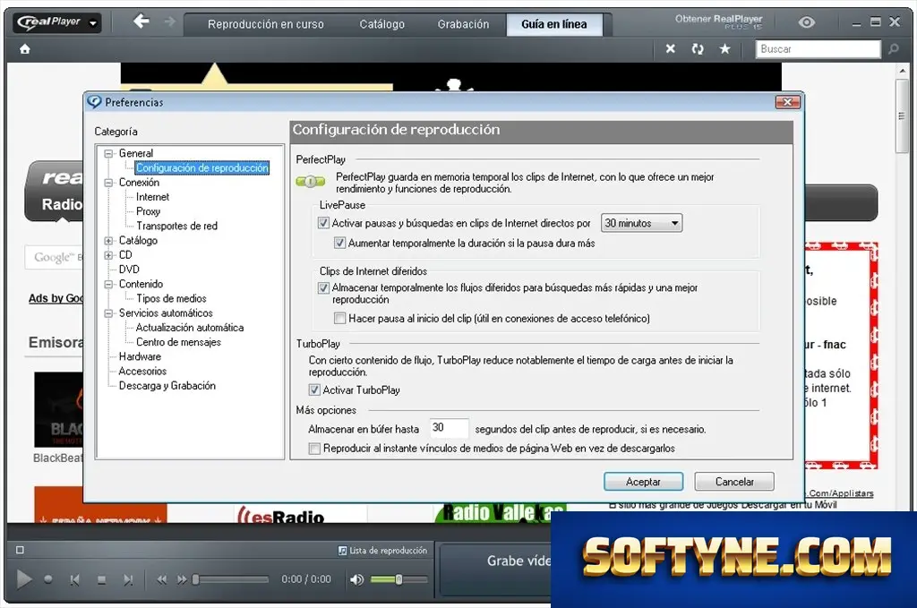Click the favorites star icon
The height and width of the screenshot is (608, 917).
[724, 49]
